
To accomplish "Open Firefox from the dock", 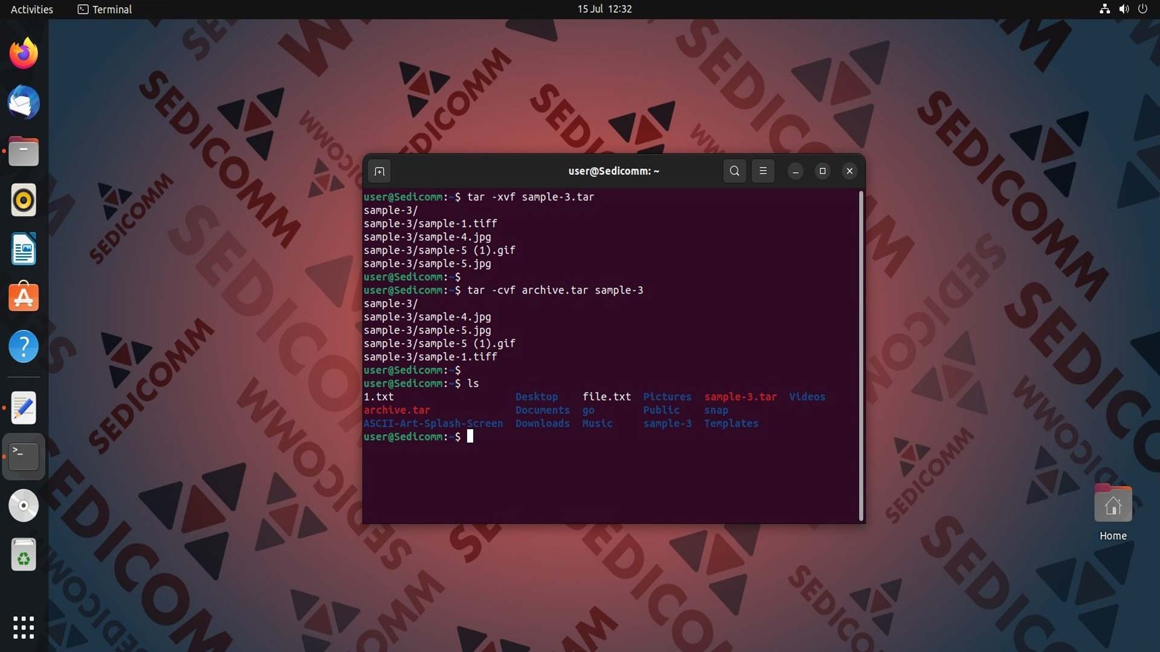I will click(x=24, y=54).
